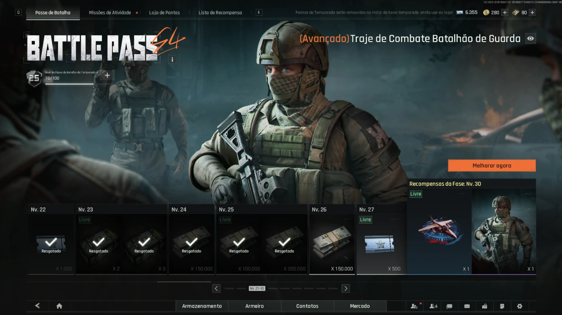
Task: Add gold coins with plus button
Action: pyautogui.click(x=505, y=12)
